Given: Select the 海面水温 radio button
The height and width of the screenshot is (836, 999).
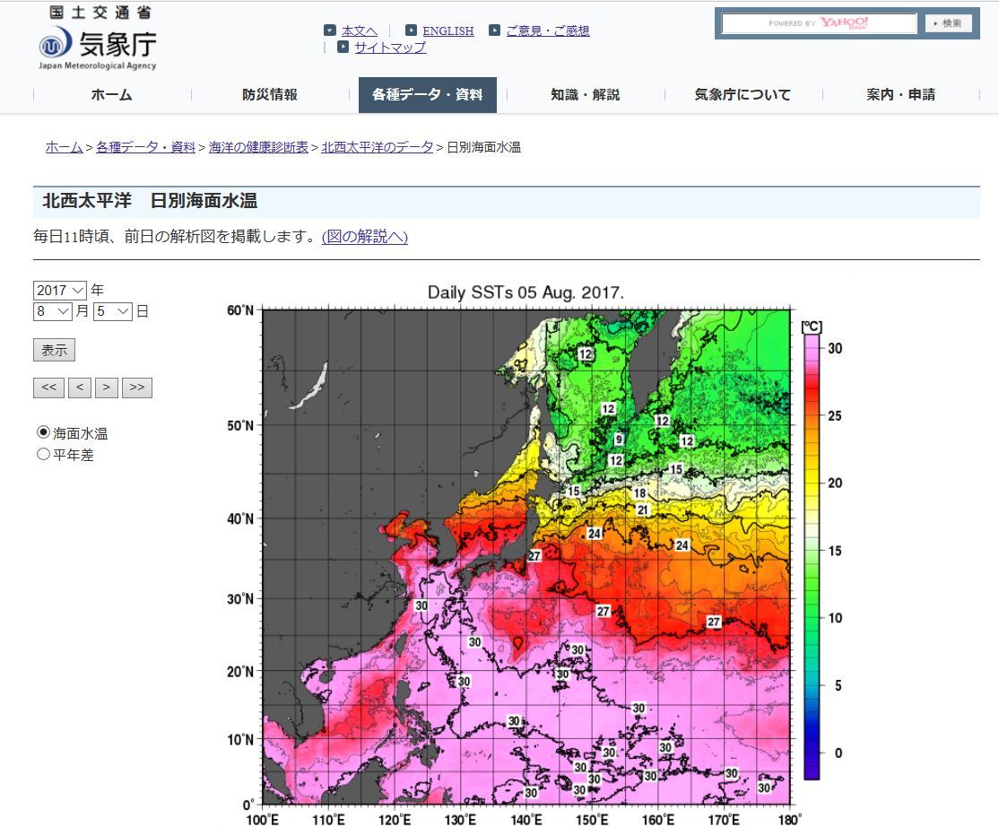Looking at the screenshot, I should tap(43, 432).
